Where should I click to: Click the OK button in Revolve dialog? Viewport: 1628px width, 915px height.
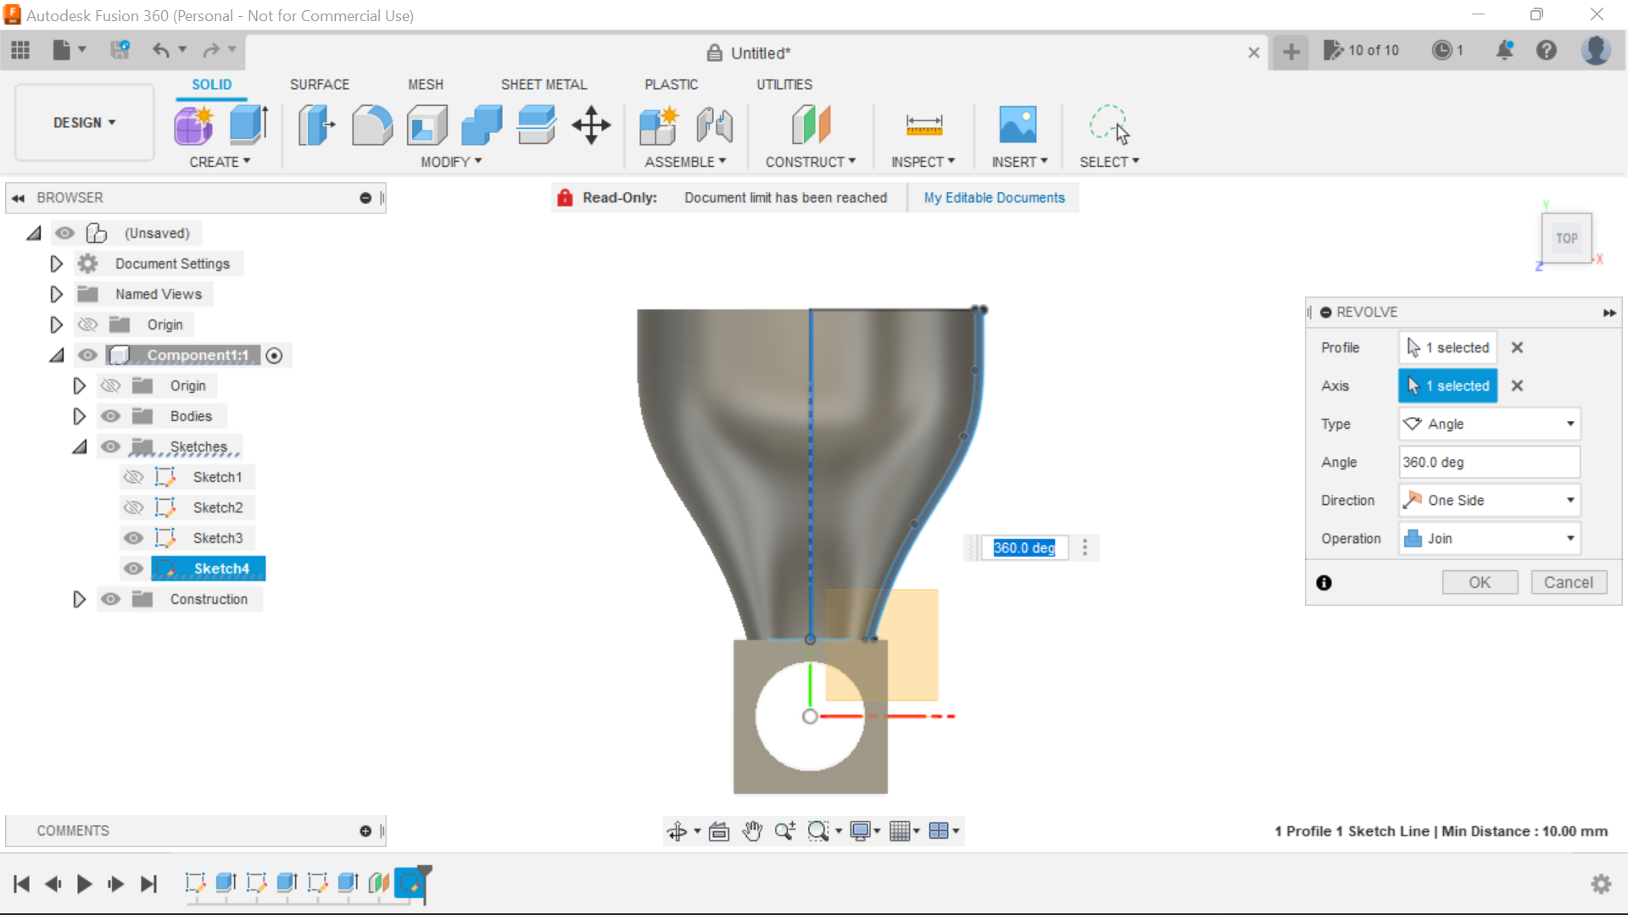(x=1480, y=582)
